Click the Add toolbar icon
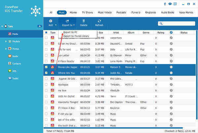Image resolution: width=198 pixels, height=133 pixels. click(x=50, y=21)
